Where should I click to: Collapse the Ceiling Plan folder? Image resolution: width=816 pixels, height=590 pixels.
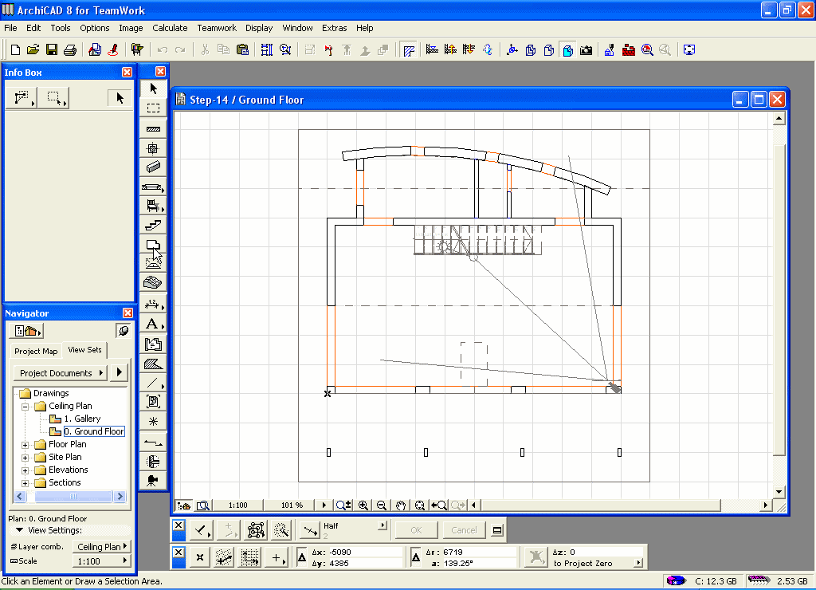[x=25, y=407]
